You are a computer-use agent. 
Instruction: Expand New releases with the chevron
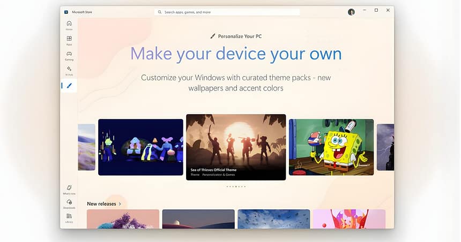pyautogui.click(x=120, y=204)
